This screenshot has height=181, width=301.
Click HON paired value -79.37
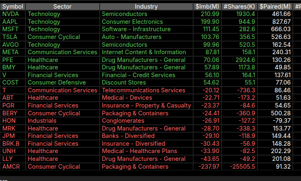point(275,121)
